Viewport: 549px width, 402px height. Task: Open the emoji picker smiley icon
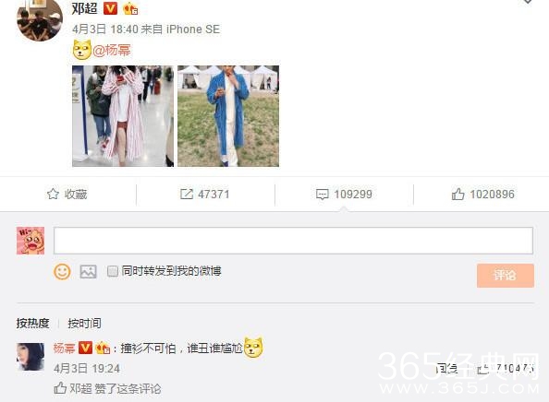click(62, 271)
